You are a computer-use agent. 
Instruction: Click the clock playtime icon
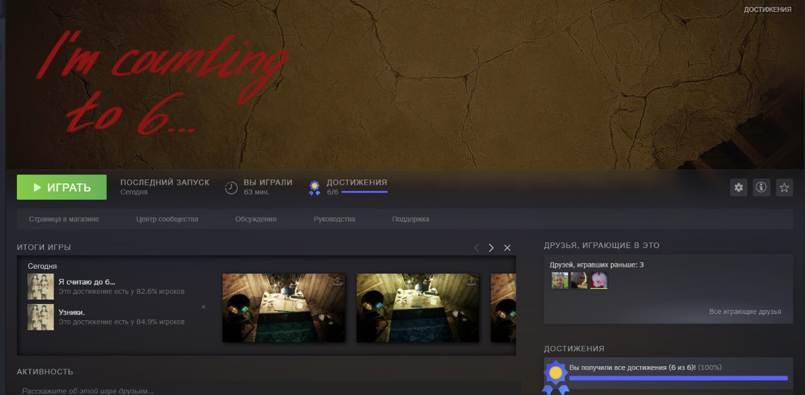click(x=231, y=187)
